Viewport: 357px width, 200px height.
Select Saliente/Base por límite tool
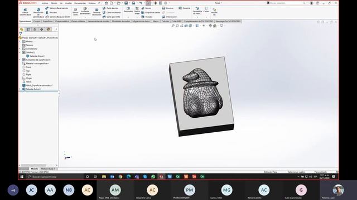(57, 17)
